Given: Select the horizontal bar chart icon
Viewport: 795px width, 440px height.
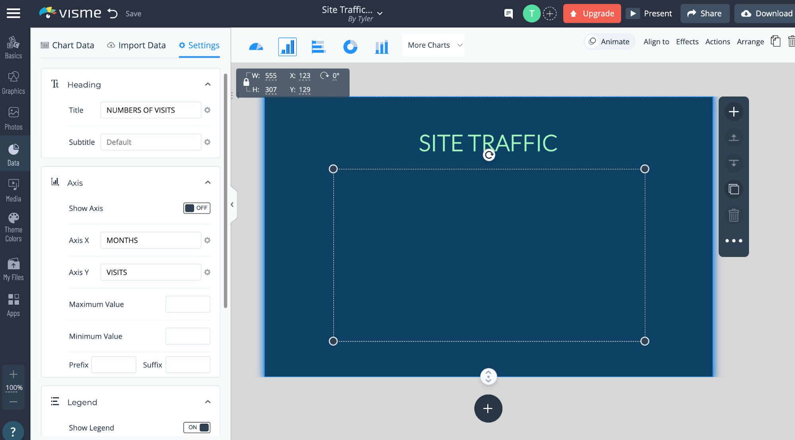Looking at the screenshot, I should pyautogui.click(x=318, y=47).
